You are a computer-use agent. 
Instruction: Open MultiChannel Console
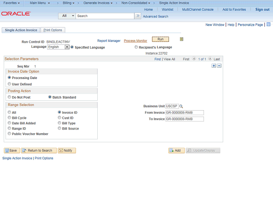[x=197, y=9]
